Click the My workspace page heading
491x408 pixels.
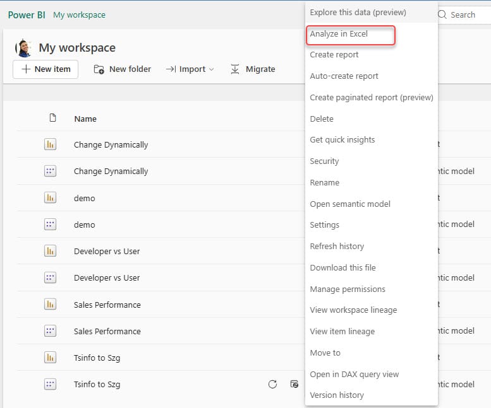[x=77, y=48]
